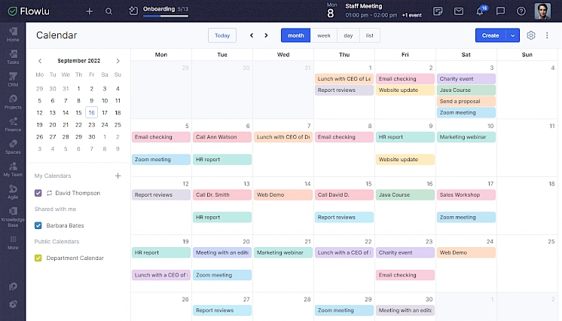This screenshot has height=321, width=562.
Task: Expand the Create button dropdown arrow
Action: [x=513, y=35]
